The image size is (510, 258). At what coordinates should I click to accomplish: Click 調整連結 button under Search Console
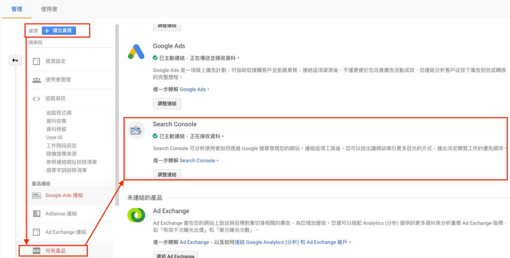(x=167, y=175)
